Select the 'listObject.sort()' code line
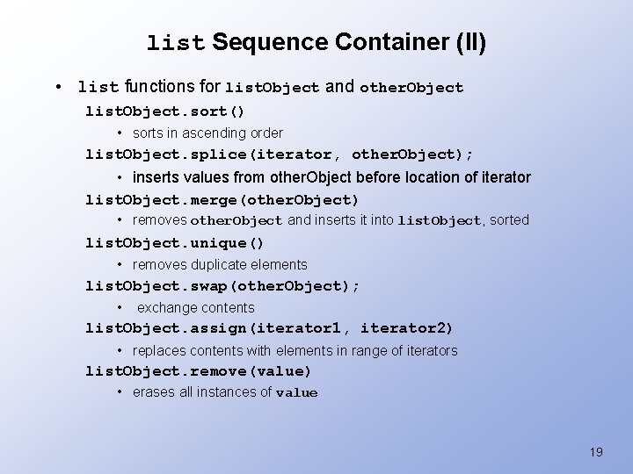The height and width of the screenshot is (474, 633). [164, 111]
